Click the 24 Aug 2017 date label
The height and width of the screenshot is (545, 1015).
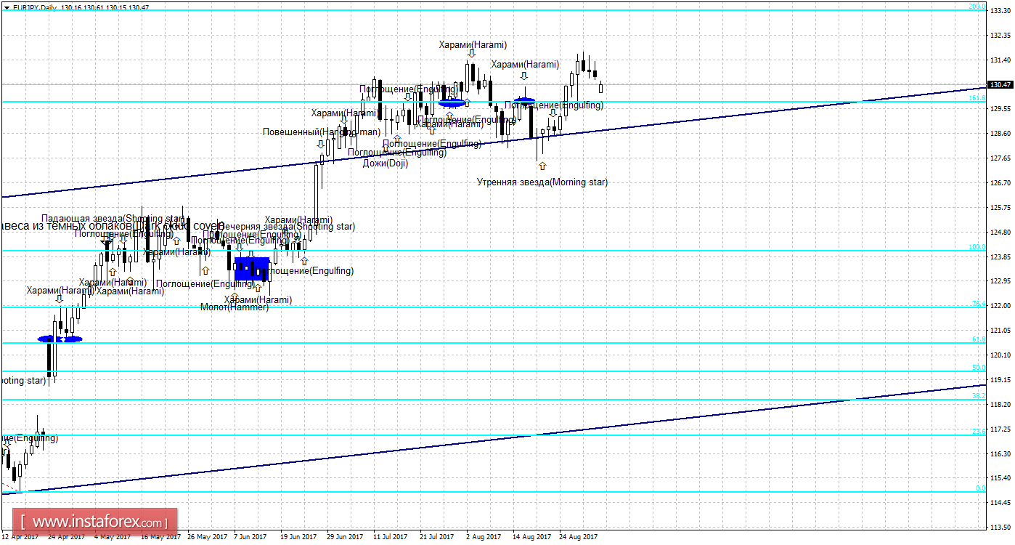(x=579, y=538)
